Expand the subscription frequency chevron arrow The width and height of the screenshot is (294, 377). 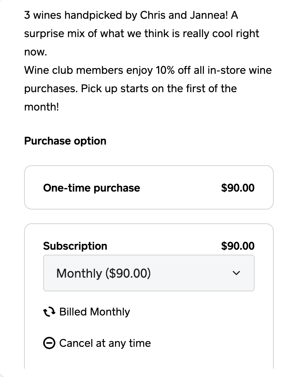[237, 273]
